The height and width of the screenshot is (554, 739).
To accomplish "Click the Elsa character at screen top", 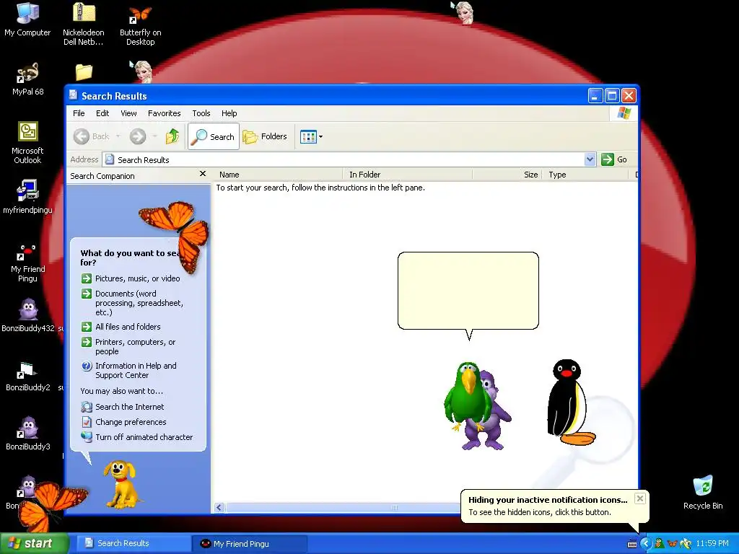I will click(464, 12).
